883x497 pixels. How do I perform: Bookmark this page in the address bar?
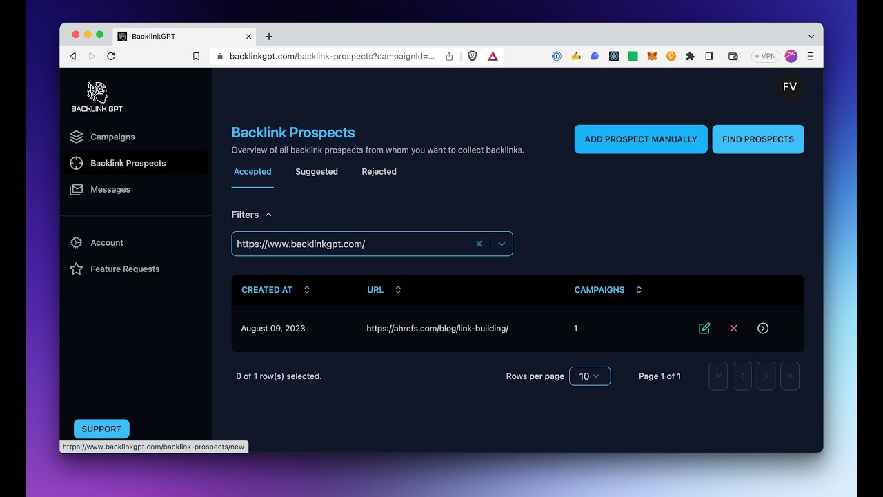point(196,57)
